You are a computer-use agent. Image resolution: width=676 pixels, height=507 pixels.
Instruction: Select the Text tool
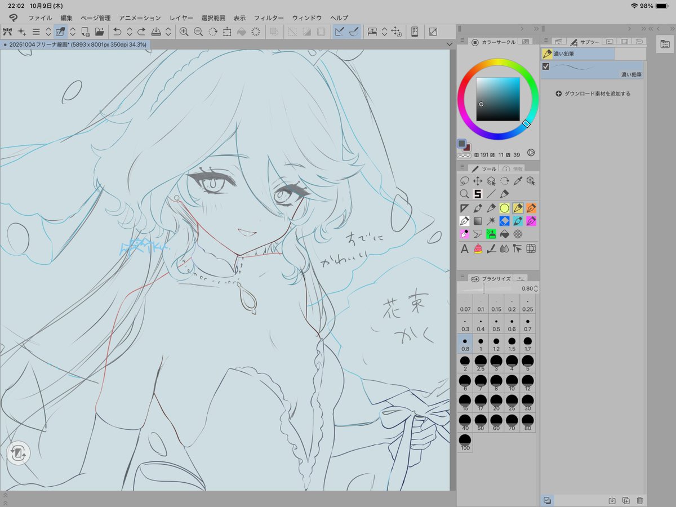pyautogui.click(x=465, y=248)
